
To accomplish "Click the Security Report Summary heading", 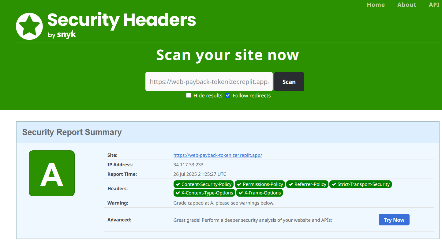I will coord(72,132).
